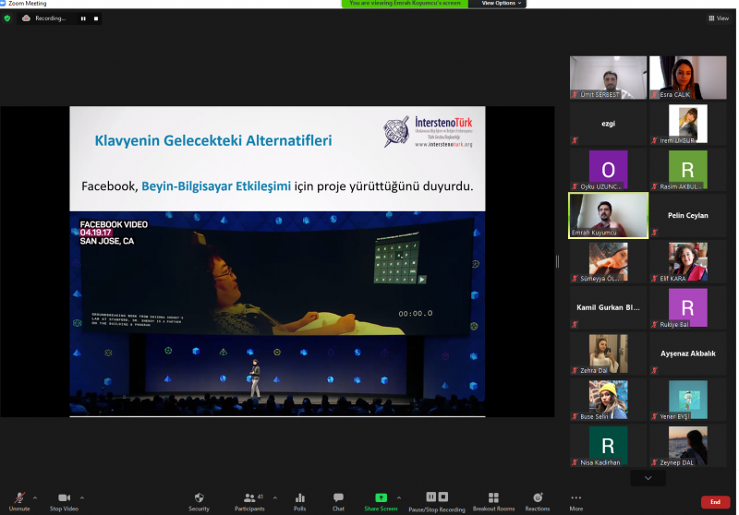This screenshot has width=739, height=515.
Task: Open the Security shield menu
Action: click(x=199, y=502)
